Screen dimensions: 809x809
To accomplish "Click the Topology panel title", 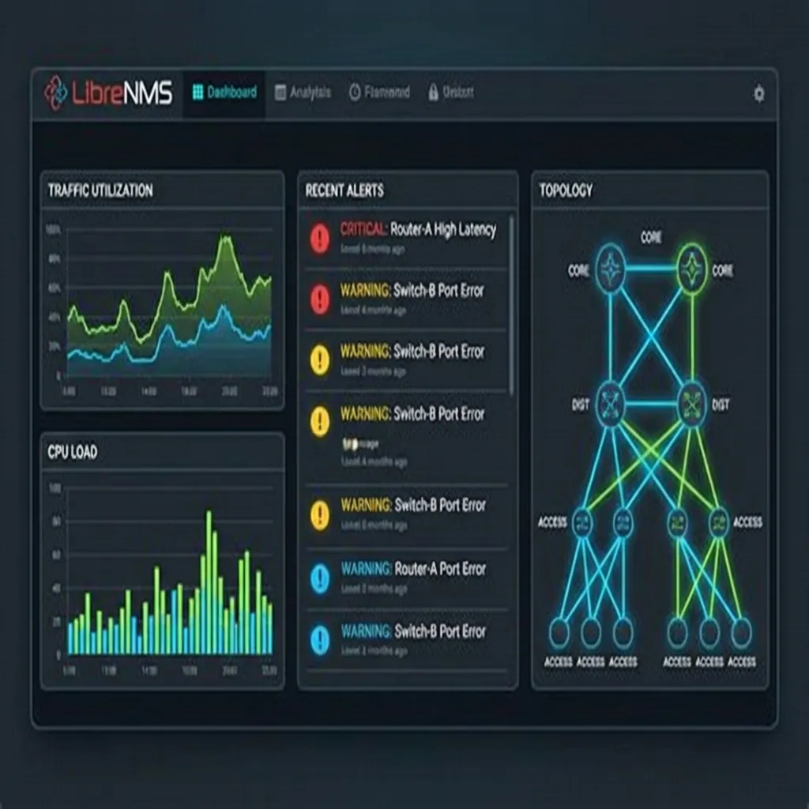I will click(x=566, y=190).
